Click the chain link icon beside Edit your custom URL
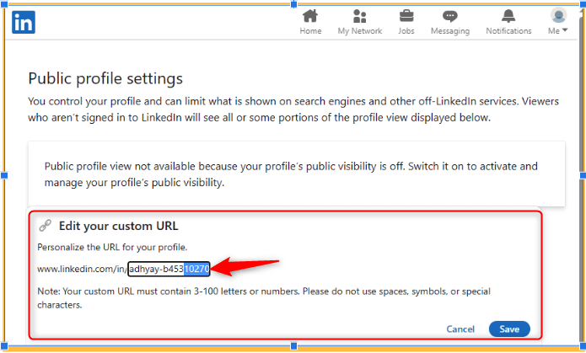This screenshot has height=353, width=586. [x=46, y=226]
